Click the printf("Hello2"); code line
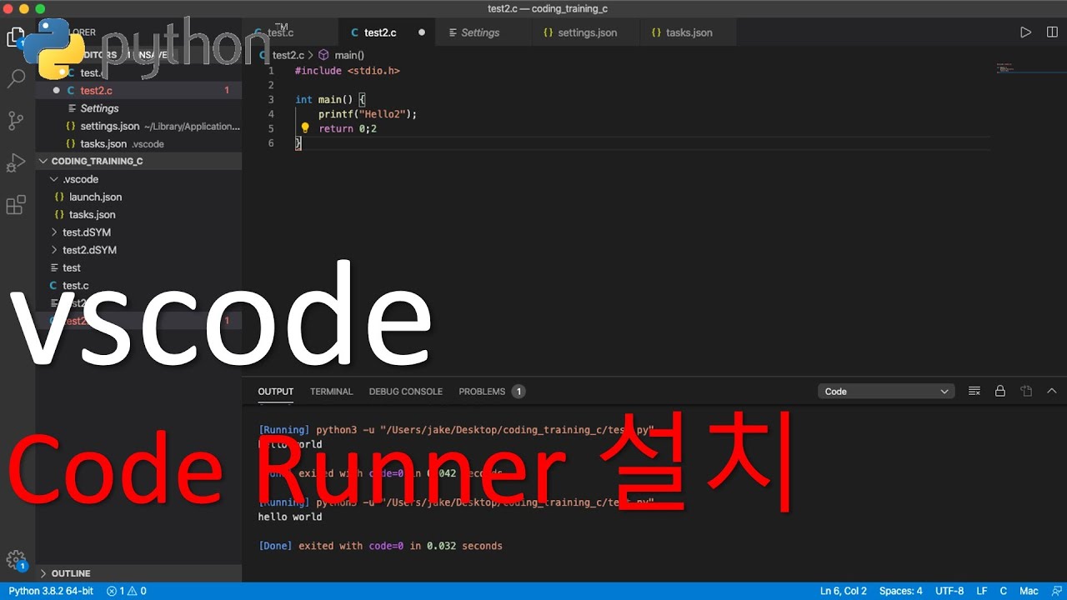1067x600 pixels. 367,114
